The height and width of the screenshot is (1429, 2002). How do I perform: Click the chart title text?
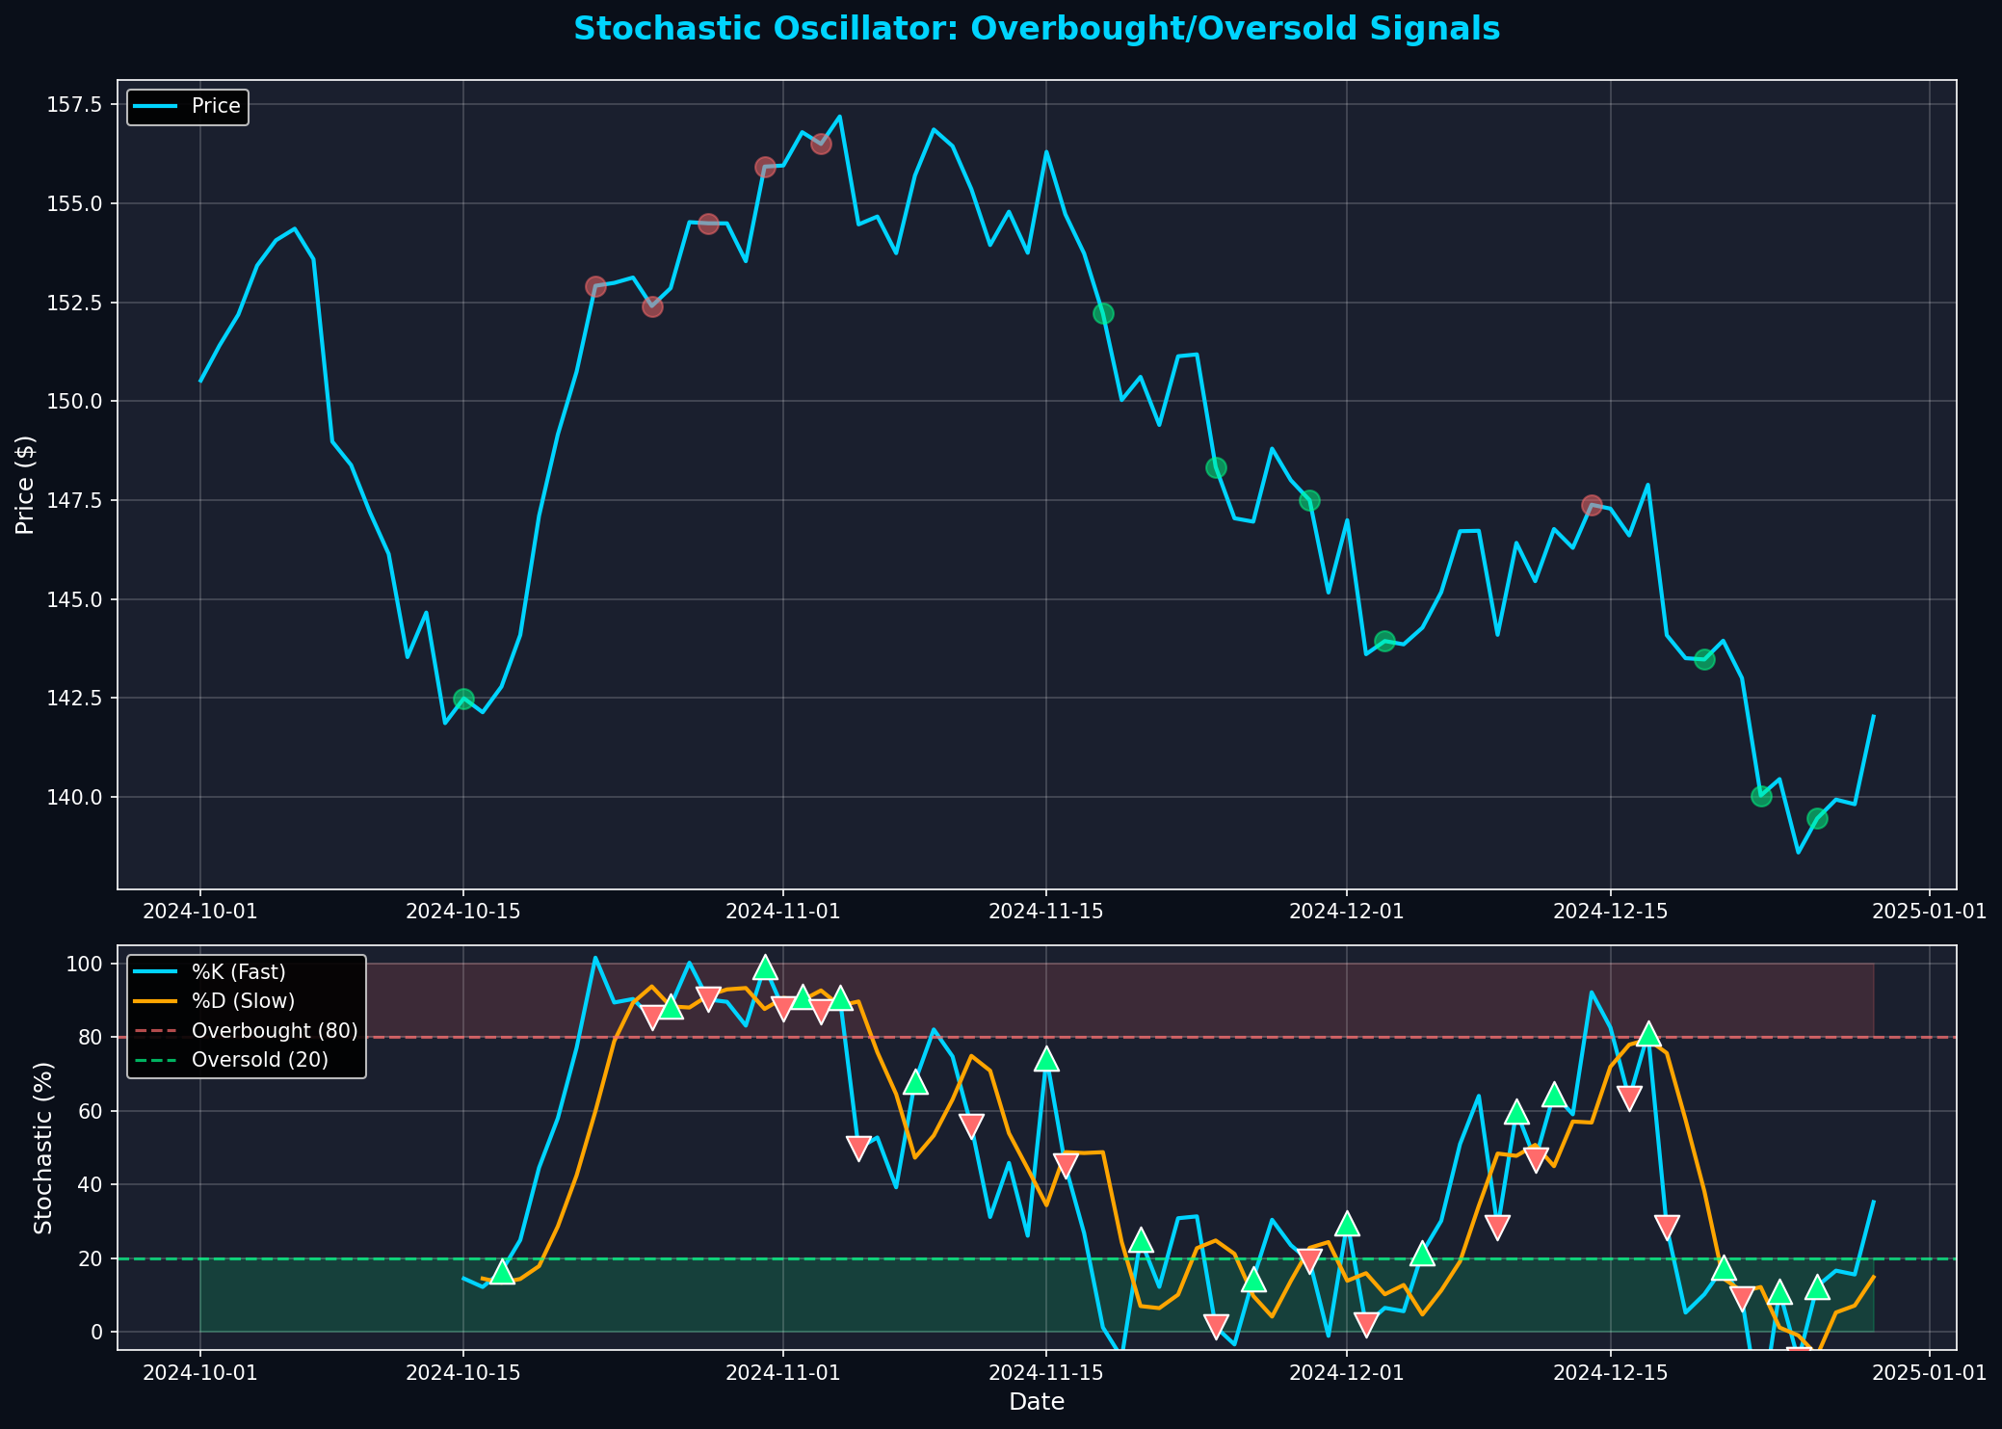(1036, 27)
